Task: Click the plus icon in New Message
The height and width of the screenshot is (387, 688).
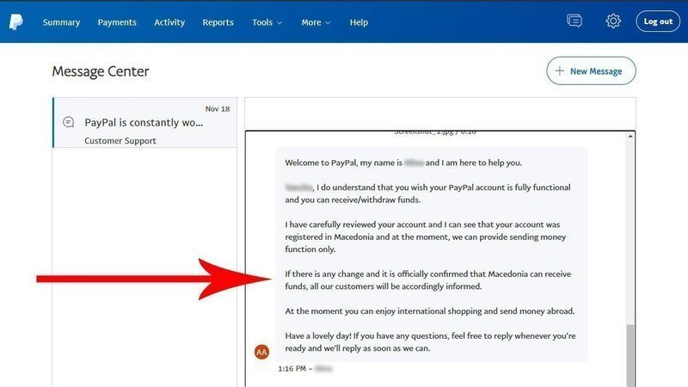Action: [560, 71]
